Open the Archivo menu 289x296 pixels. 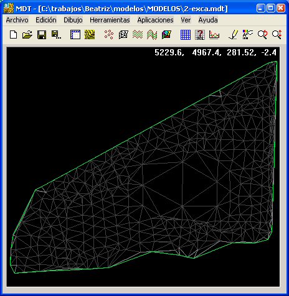point(17,20)
